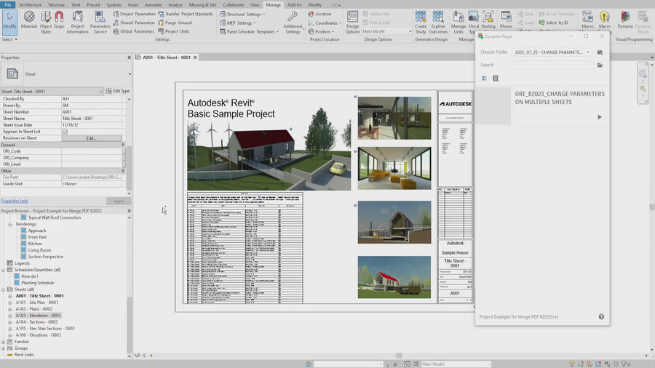Open Global Parameters
Screen dimensions: 655x368
click(134, 31)
